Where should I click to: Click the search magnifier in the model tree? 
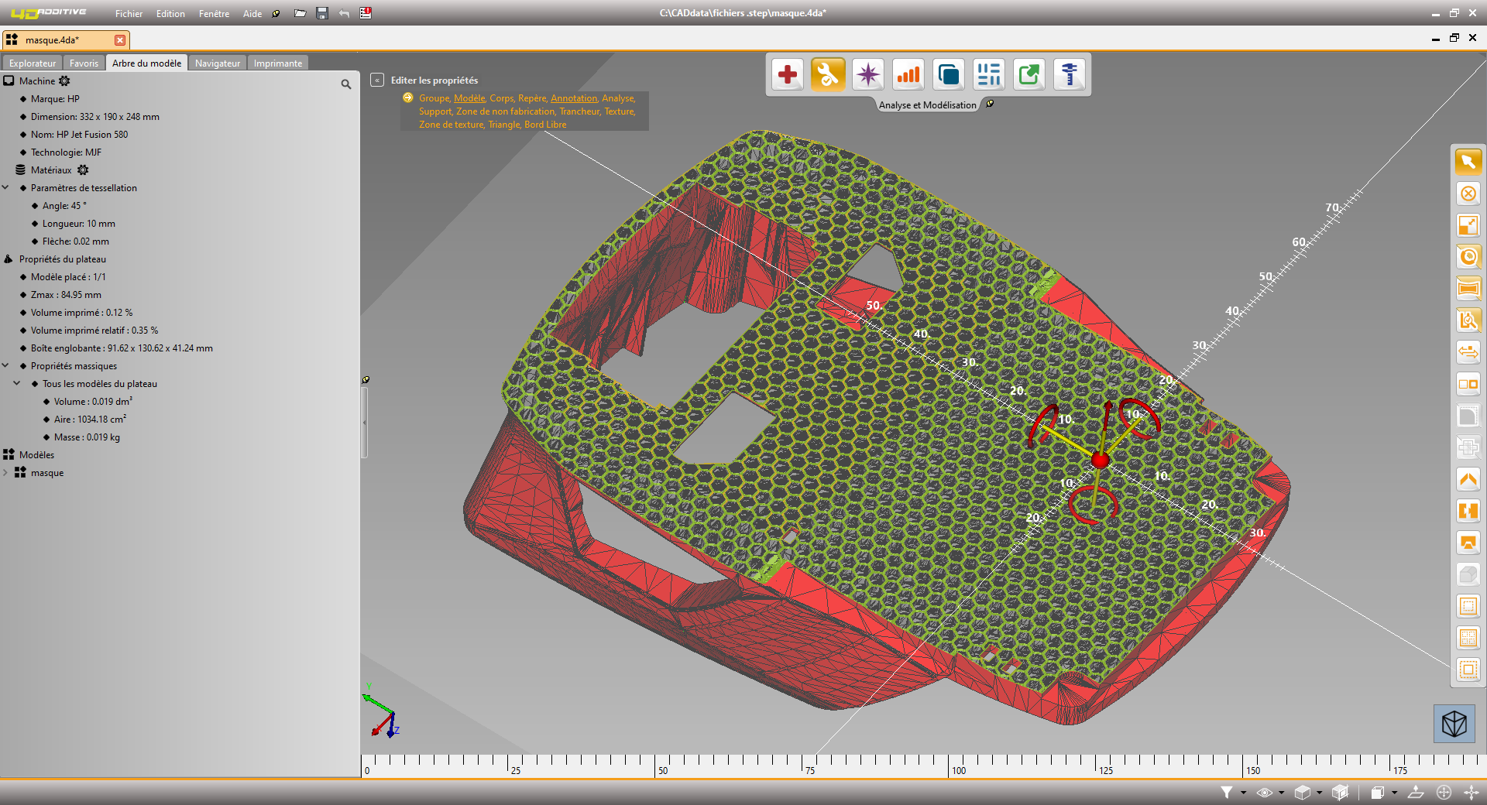pyautogui.click(x=345, y=84)
